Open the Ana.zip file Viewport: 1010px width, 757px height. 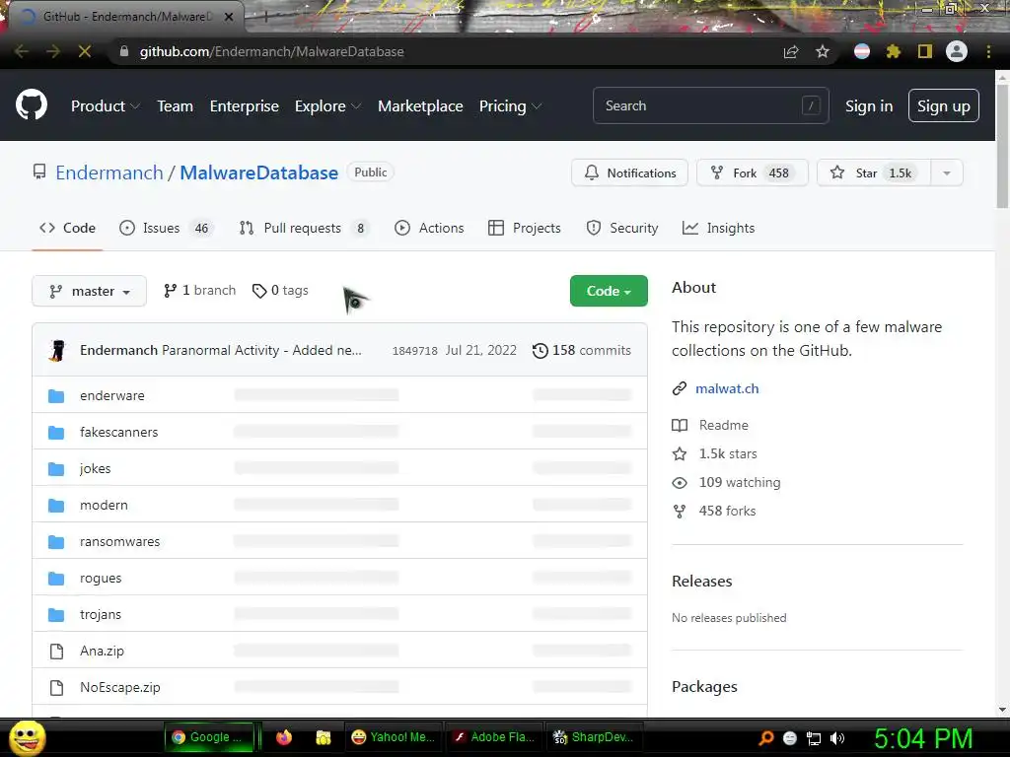[x=102, y=651]
